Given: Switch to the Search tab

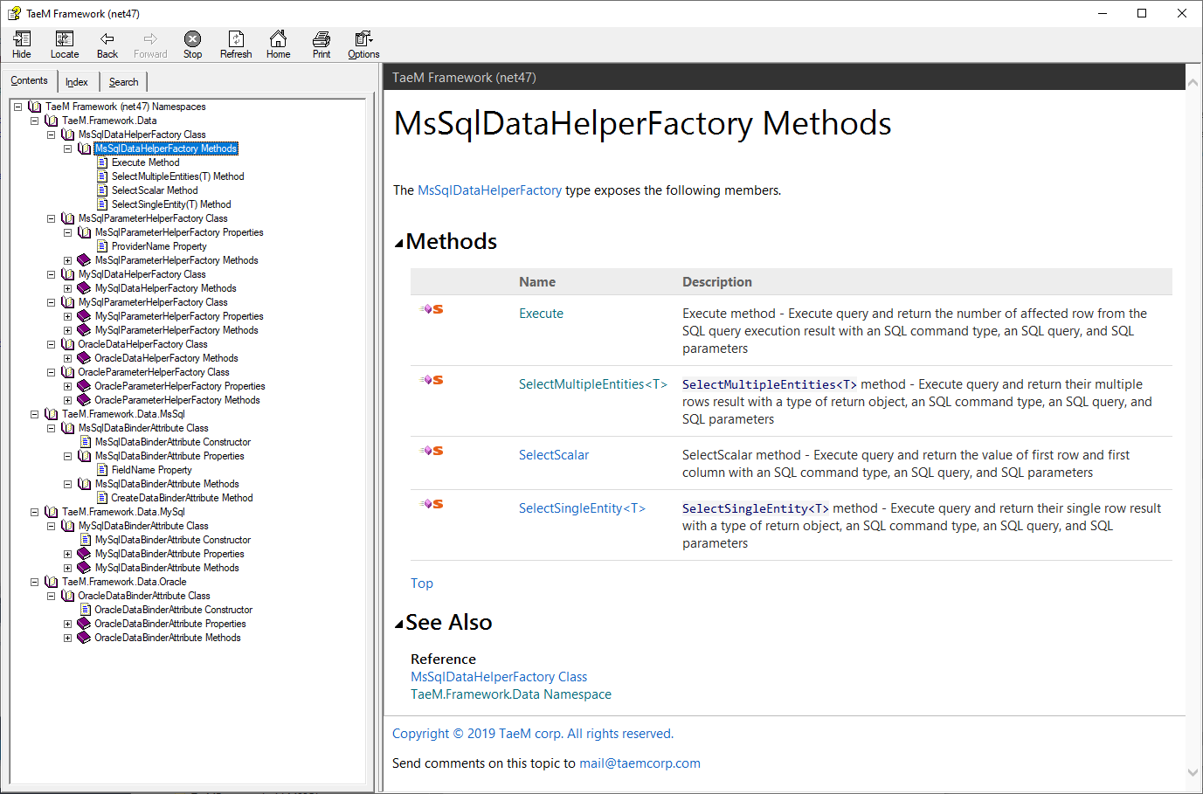Looking at the screenshot, I should [124, 82].
